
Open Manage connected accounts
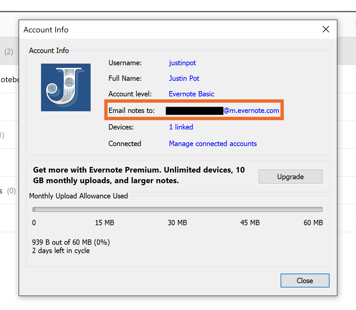tap(213, 144)
